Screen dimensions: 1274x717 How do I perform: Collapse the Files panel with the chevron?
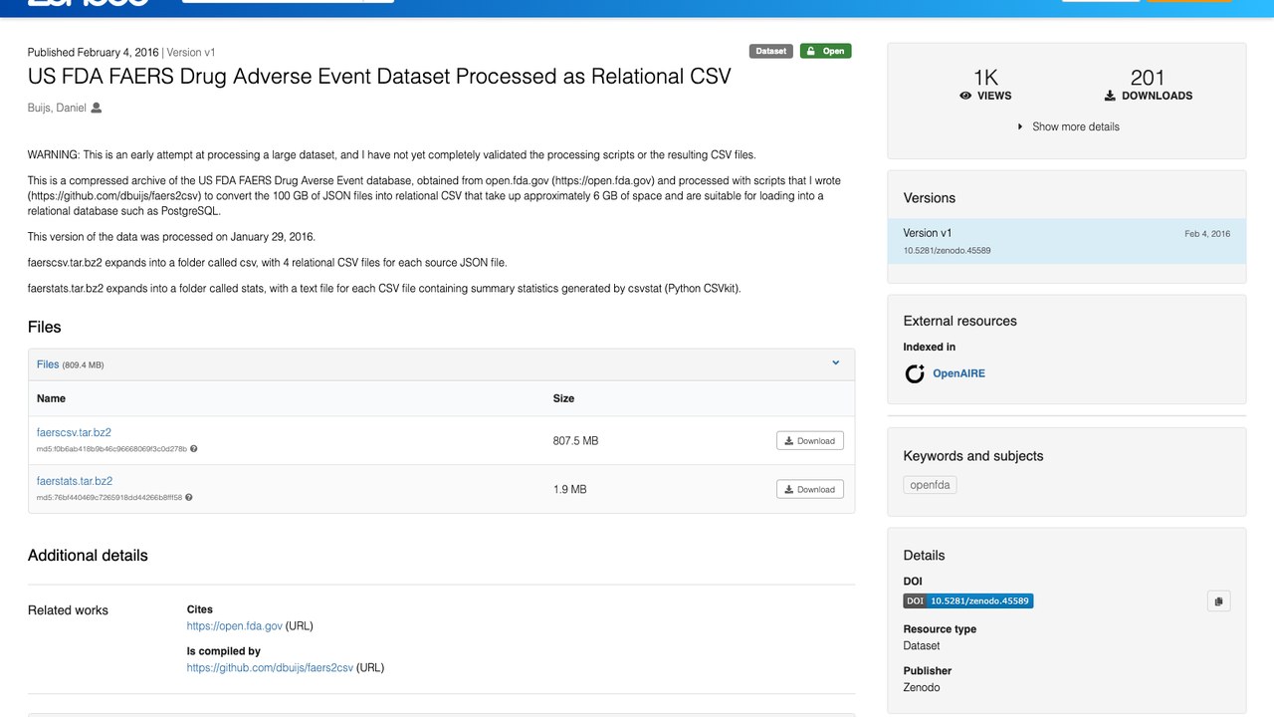[836, 363]
